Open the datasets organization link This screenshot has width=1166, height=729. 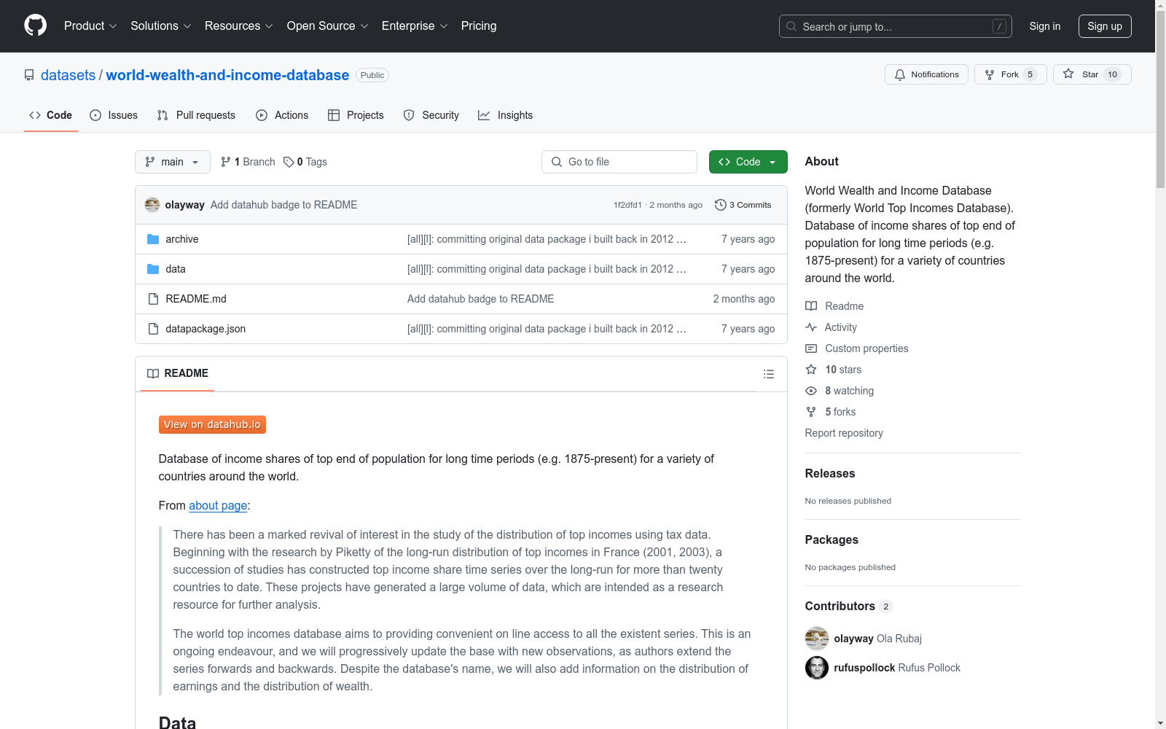click(68, 75)
